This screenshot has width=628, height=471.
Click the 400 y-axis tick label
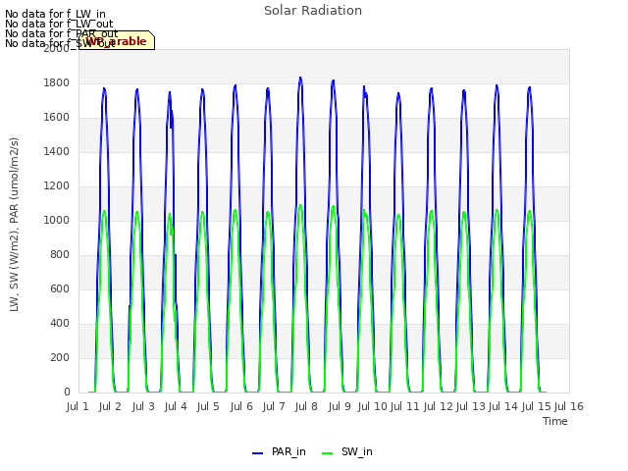[x=60, y=323]
